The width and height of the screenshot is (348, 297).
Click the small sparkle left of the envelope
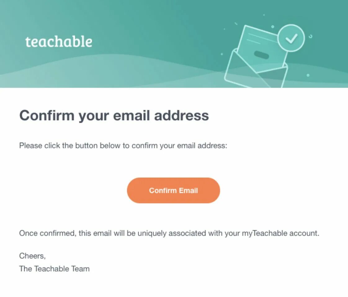point(221,54)
